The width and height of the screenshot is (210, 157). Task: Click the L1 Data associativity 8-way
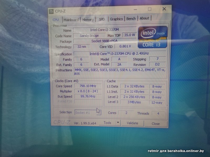pyautogui.click(x=157, y=87)
